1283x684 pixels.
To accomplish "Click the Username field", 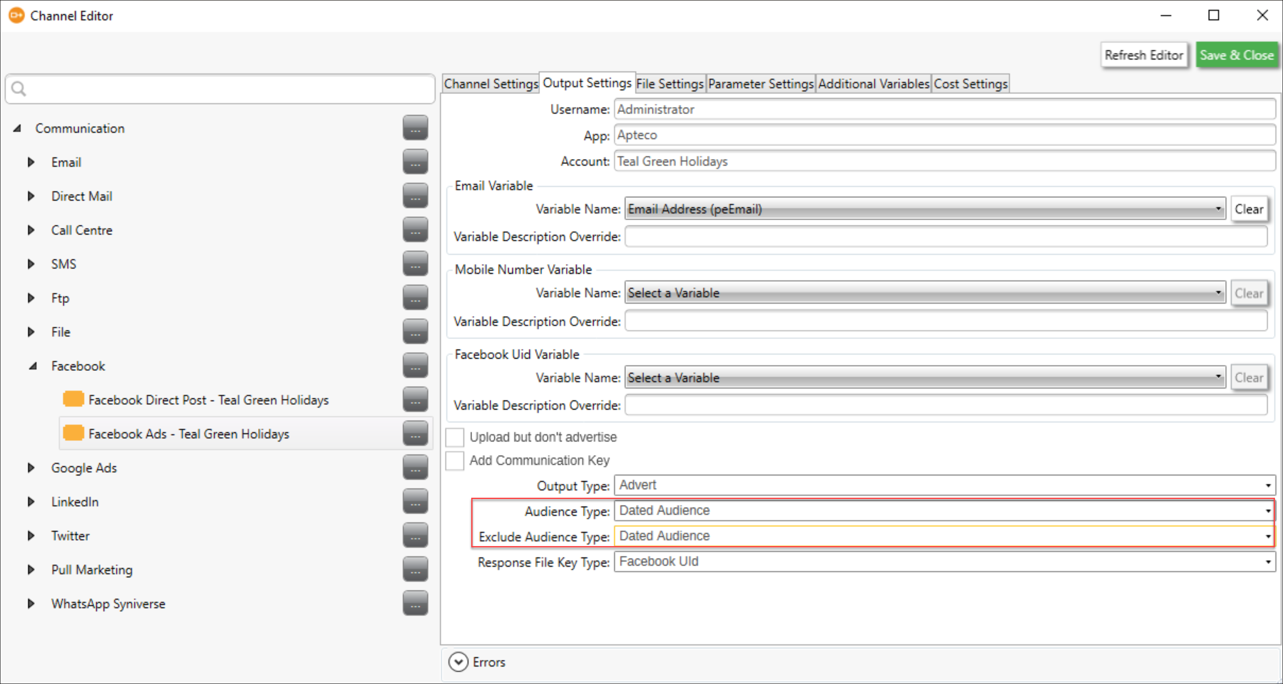I will click(944, 109).
